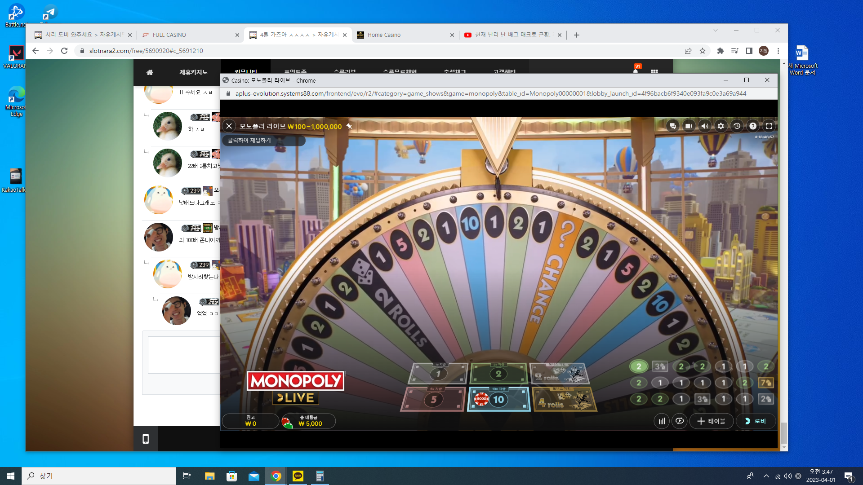Mute the game sound
The height and width of the screenshot is (485, 863).
click(x=705, y=126)
